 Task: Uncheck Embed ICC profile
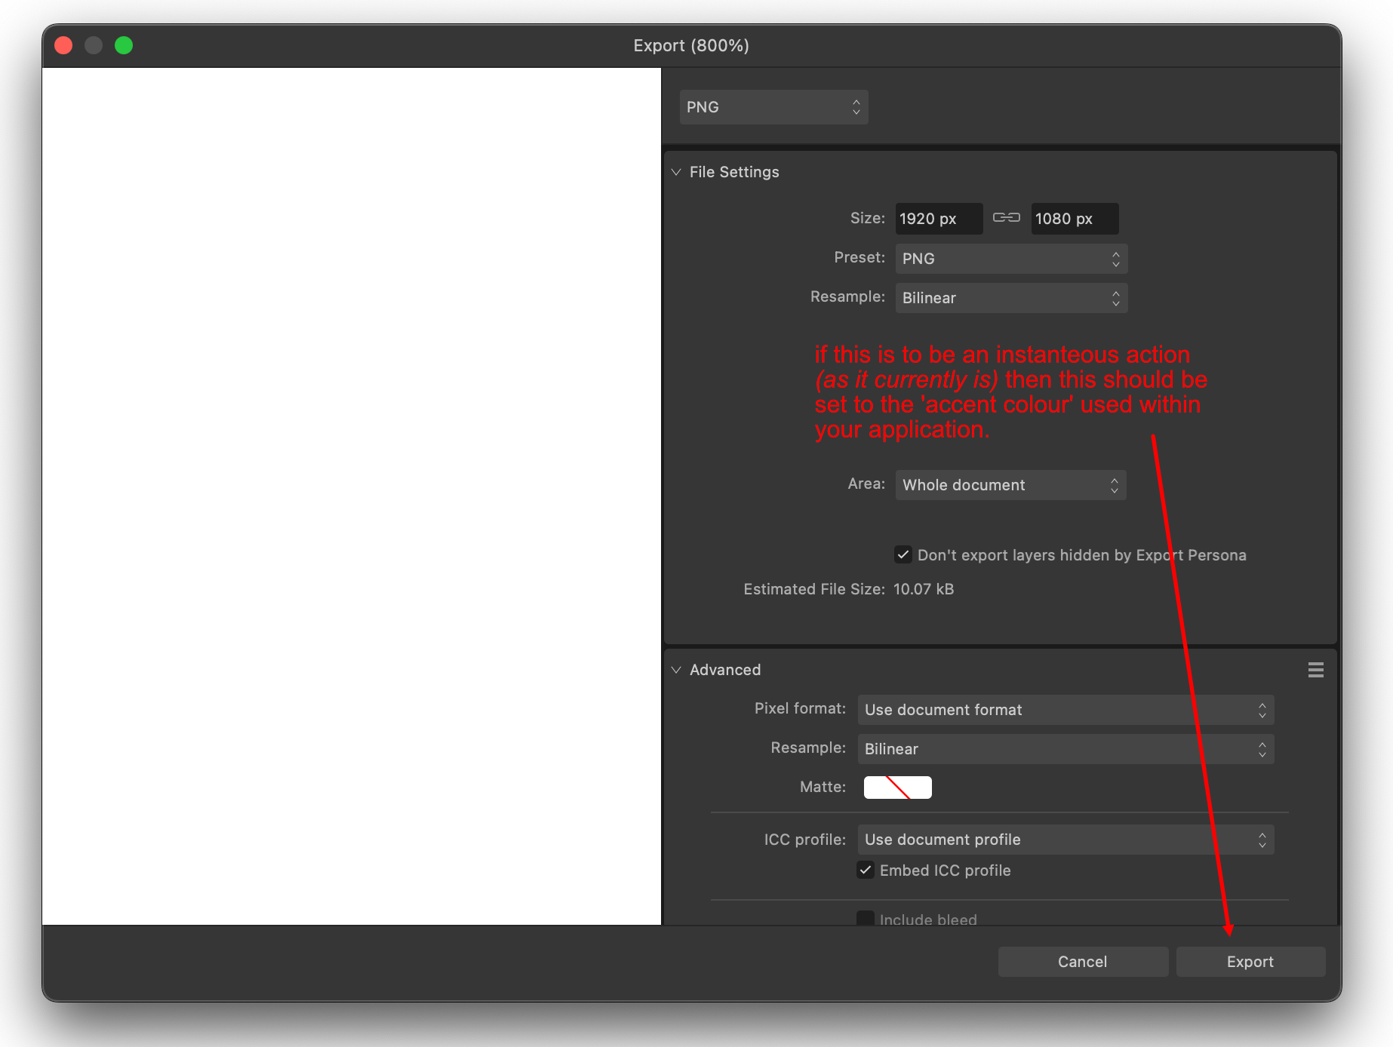(866, 870)
